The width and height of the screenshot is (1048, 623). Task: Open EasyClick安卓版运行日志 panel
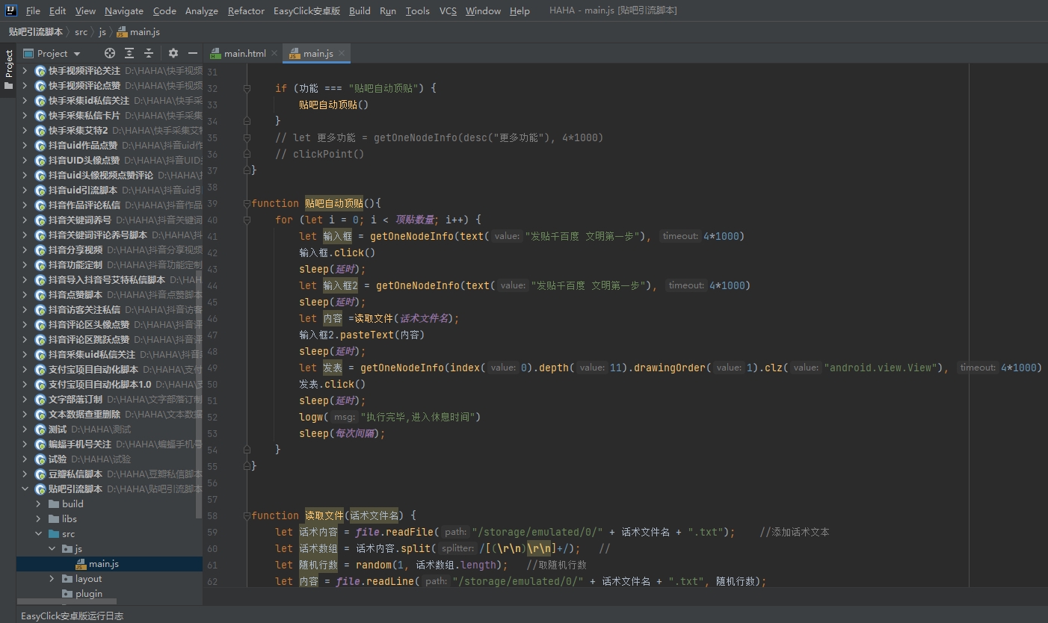[72, 616]
